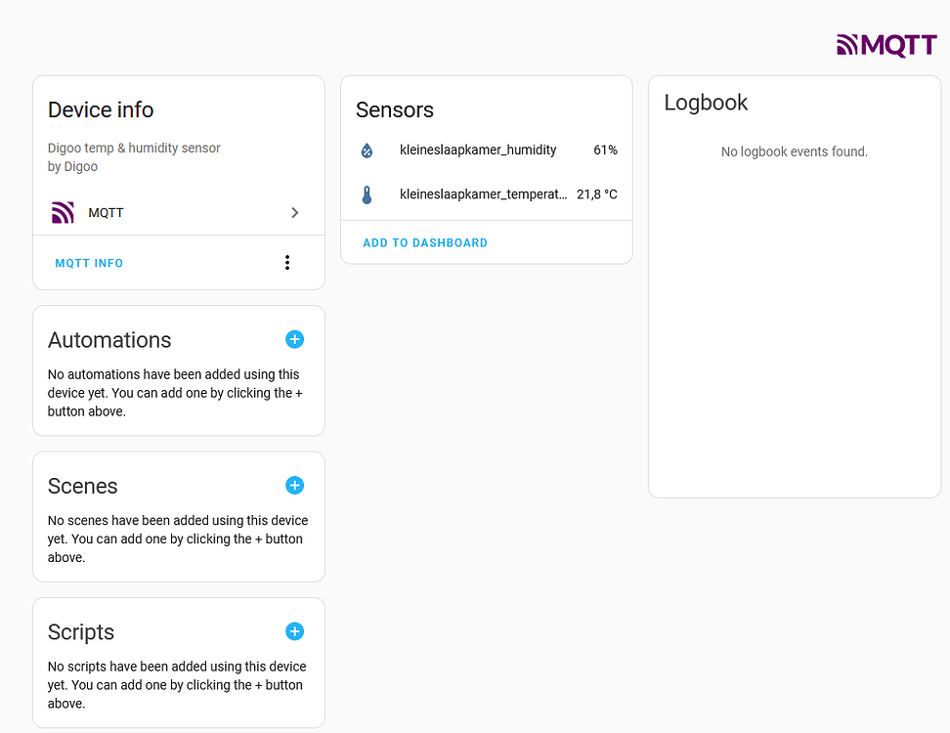Open the three-dot overflow menu in Device info
Image resolution: width=950 pixels, height=733 pixels.
tap(287, 262)
